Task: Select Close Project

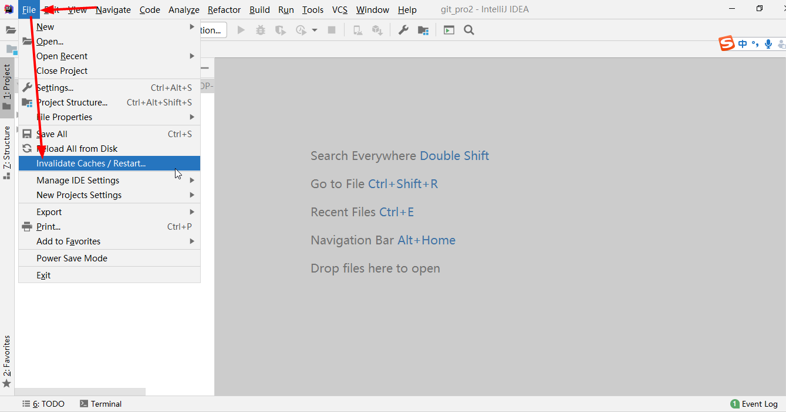Action: [x=109, y=71]
